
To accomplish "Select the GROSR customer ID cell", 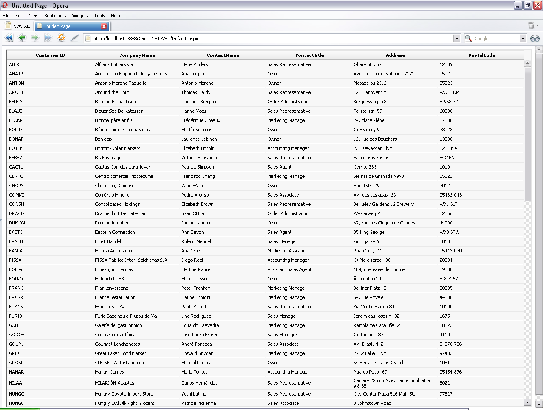I will coord(16,363).
